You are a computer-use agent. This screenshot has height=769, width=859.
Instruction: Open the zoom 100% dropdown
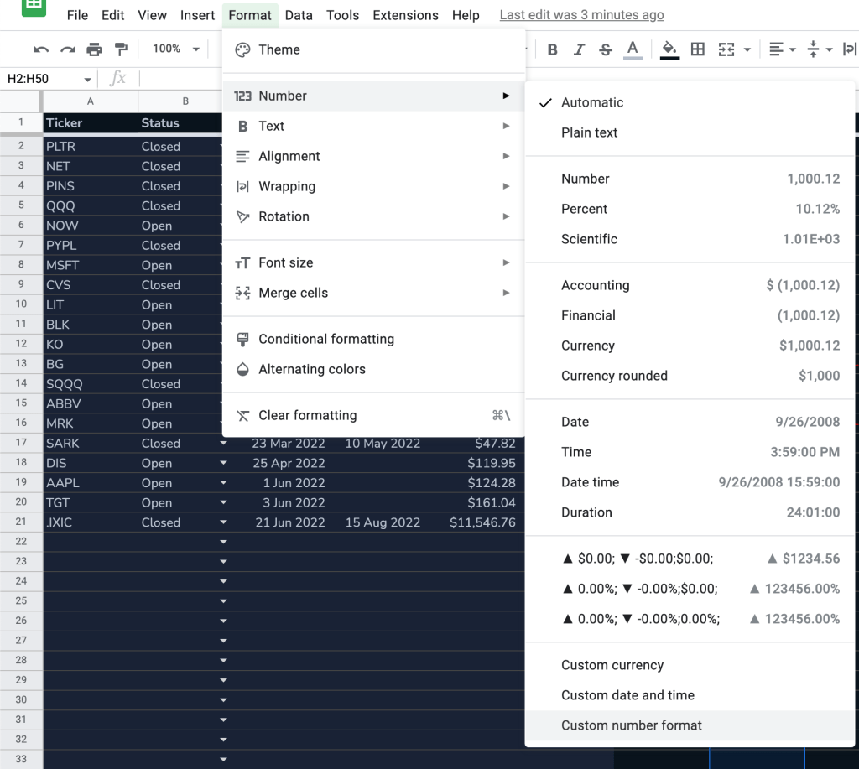[x=176, y=49]
